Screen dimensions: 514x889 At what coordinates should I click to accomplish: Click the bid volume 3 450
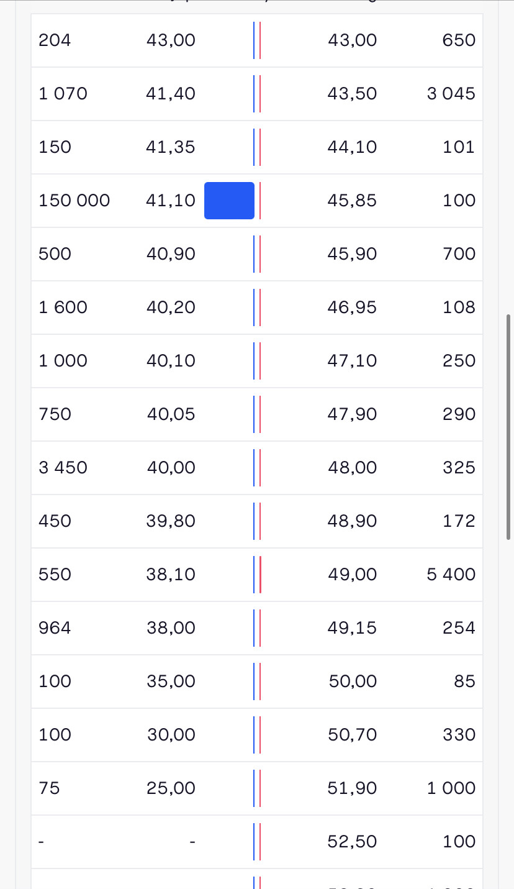[x=63, y=468]
